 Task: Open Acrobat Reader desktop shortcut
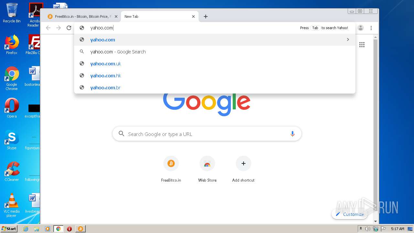34,15
